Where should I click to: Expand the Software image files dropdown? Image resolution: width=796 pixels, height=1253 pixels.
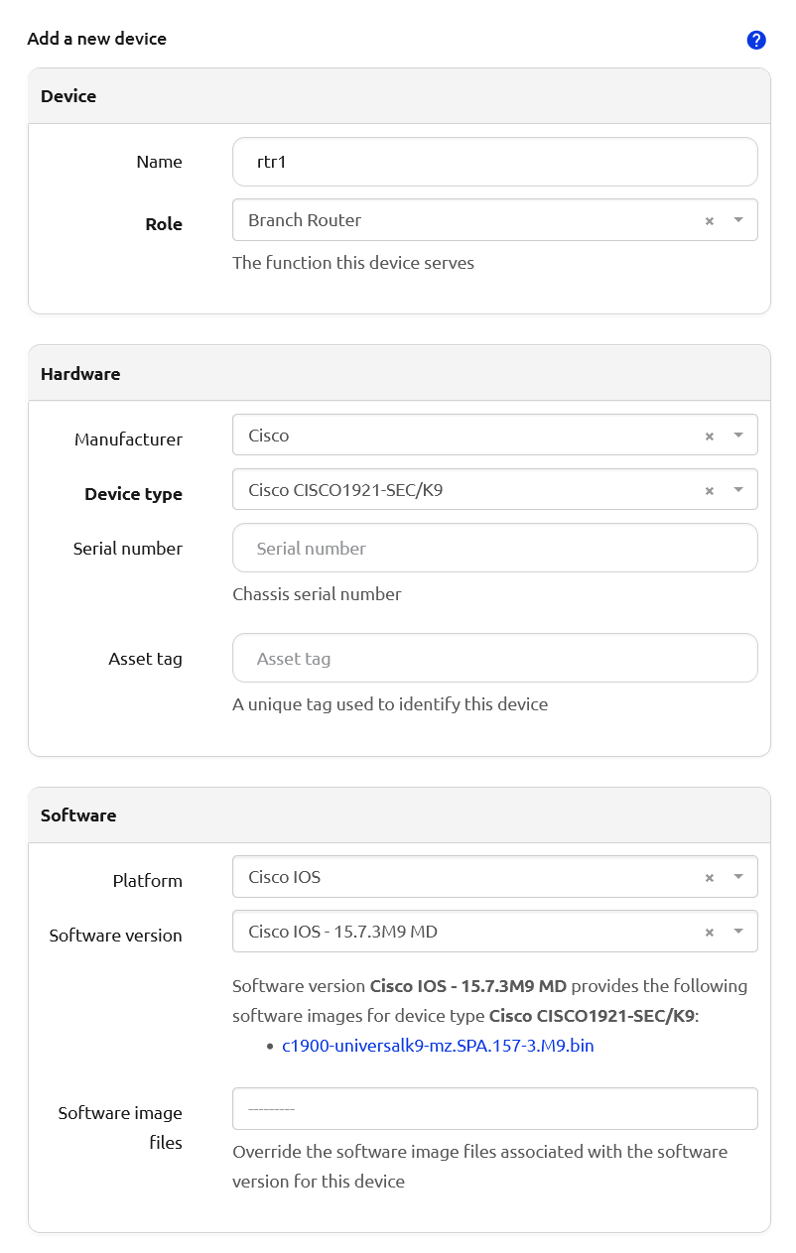(738, 1108)
